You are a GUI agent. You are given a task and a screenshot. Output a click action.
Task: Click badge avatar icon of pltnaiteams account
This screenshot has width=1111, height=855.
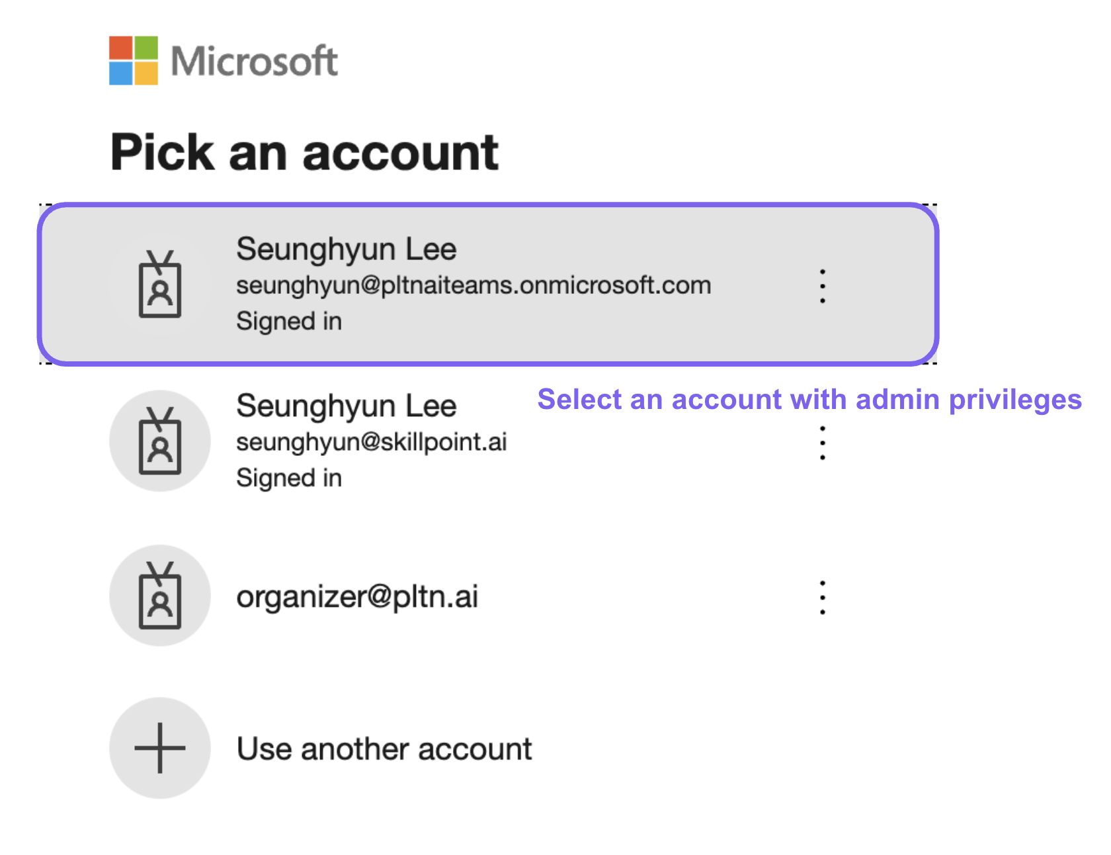[160, 284]
